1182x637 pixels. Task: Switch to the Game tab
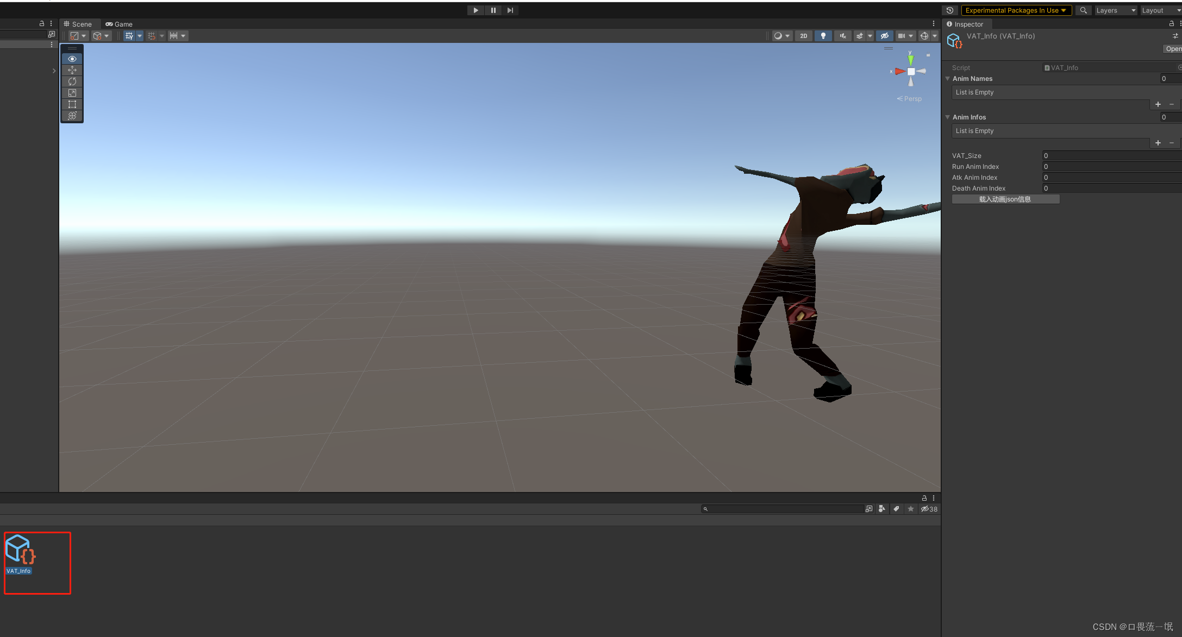tap(119, 24)
